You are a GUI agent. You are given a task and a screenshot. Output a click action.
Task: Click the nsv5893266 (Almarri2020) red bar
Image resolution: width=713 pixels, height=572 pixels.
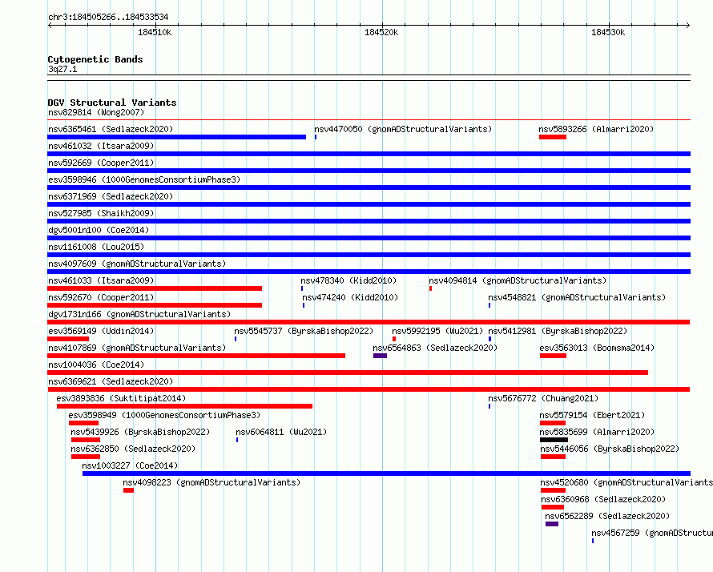(x=553, y=137)
